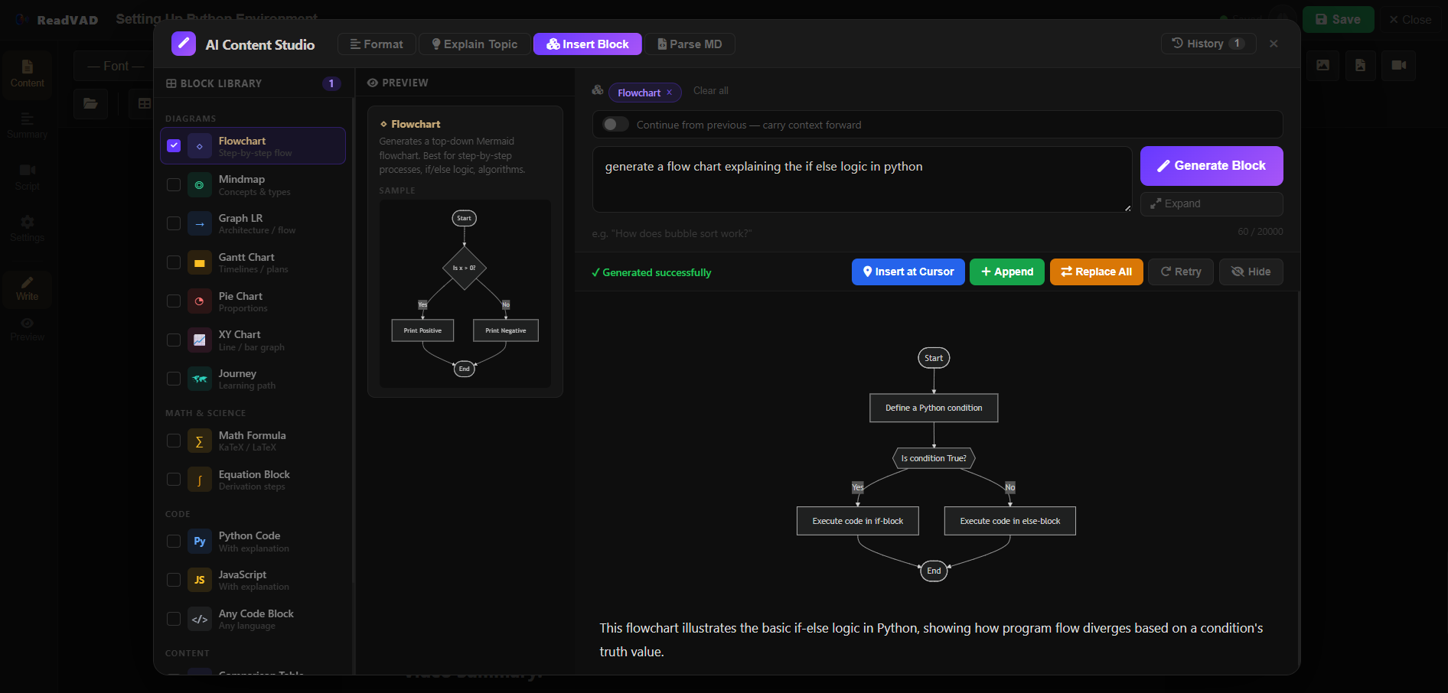Open the Settings sidebar gear icon
This screenshot has width=1448, height=693.
click(28, 222)
